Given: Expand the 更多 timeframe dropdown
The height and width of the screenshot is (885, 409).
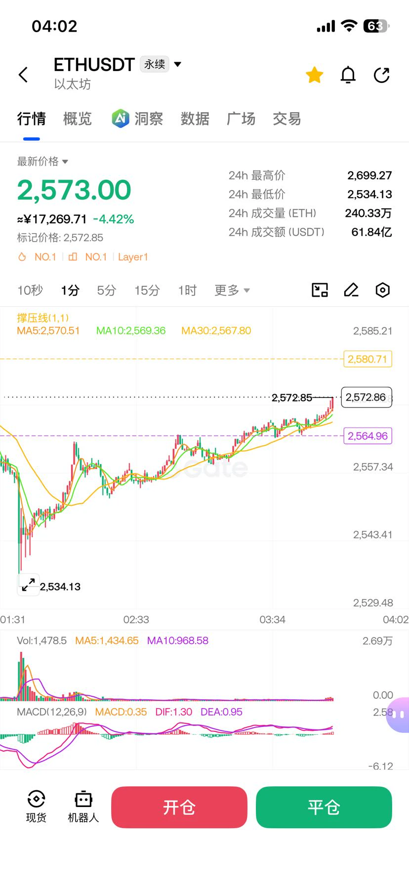Looking at the screenshot, I should point(232,290).
